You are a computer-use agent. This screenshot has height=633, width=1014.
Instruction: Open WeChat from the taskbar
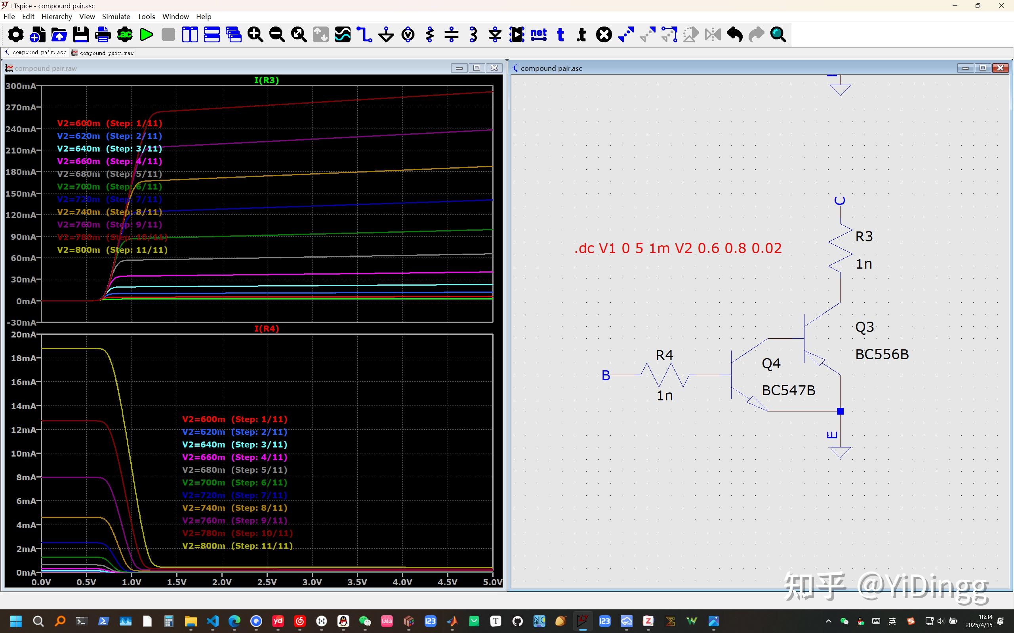point(365,621)
